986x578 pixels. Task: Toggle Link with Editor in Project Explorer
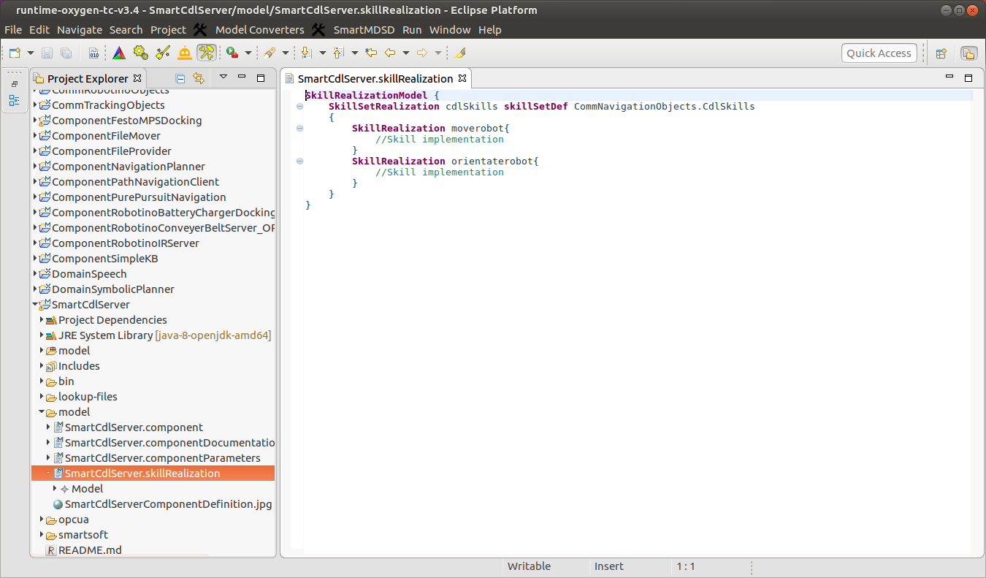click(199, 78)
